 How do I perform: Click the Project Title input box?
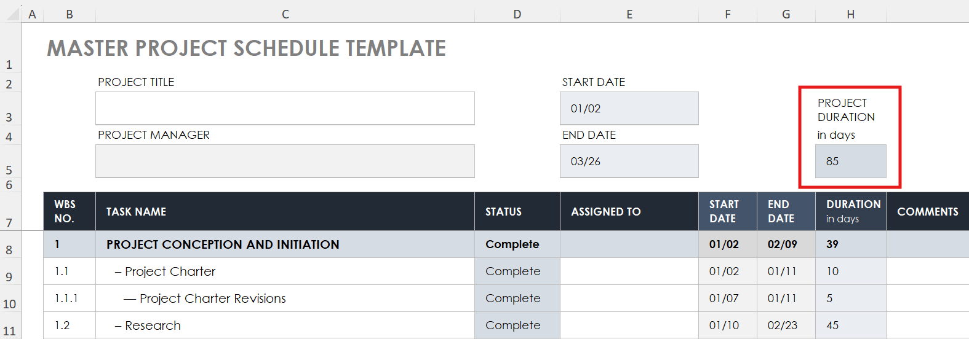tap(285, 108)
